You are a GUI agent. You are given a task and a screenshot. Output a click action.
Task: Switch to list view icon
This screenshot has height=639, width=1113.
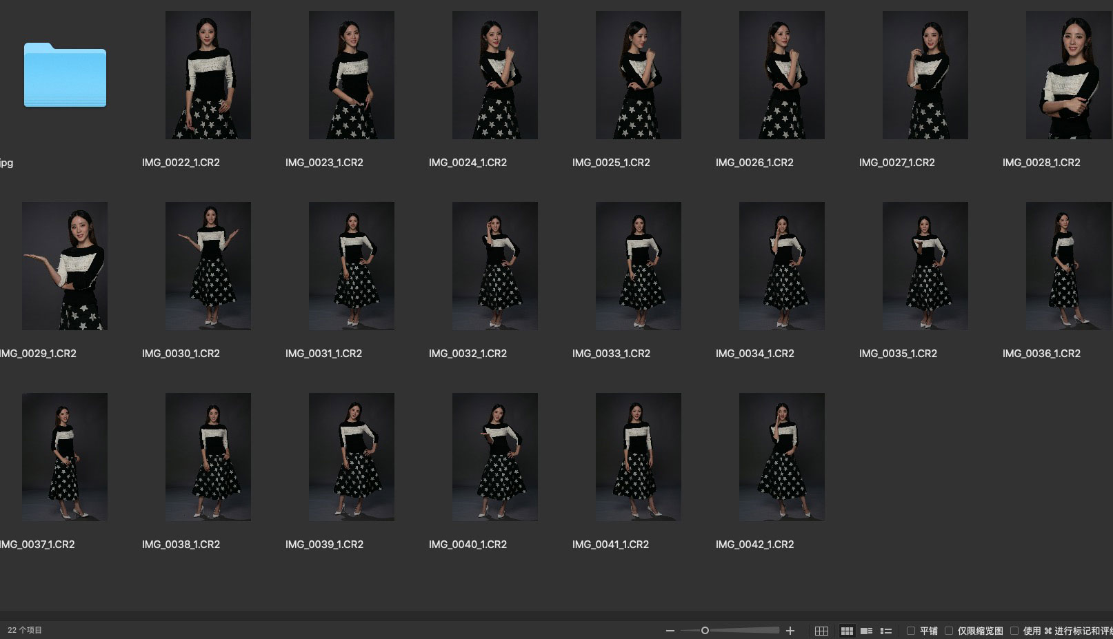[x=886, y=631]
